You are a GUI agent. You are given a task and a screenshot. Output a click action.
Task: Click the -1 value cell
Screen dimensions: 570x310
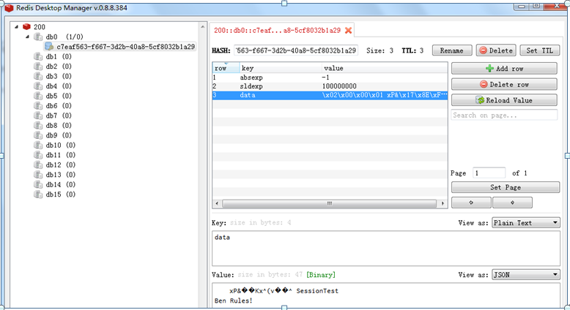(x=325, y=77)
